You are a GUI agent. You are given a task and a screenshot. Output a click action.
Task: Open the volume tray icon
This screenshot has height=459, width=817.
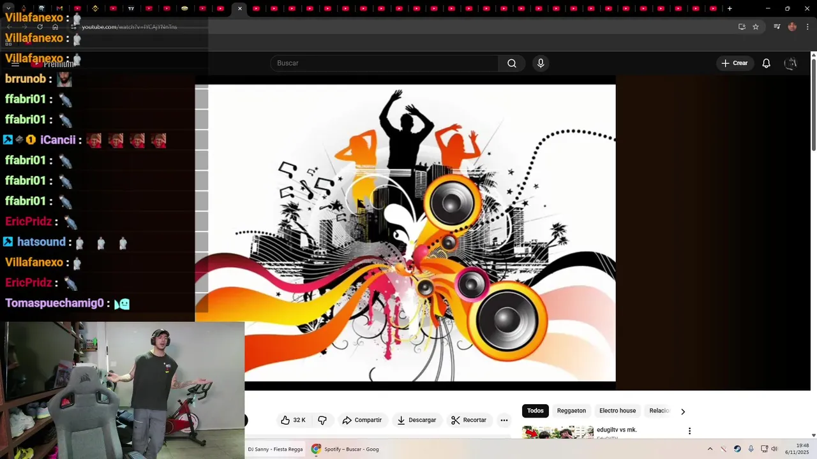[x=774, y=449]
